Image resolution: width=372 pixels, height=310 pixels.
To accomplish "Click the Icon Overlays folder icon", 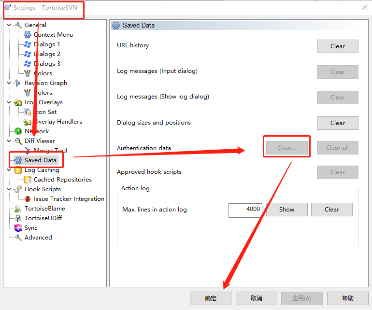I will (x=18, y=102).
